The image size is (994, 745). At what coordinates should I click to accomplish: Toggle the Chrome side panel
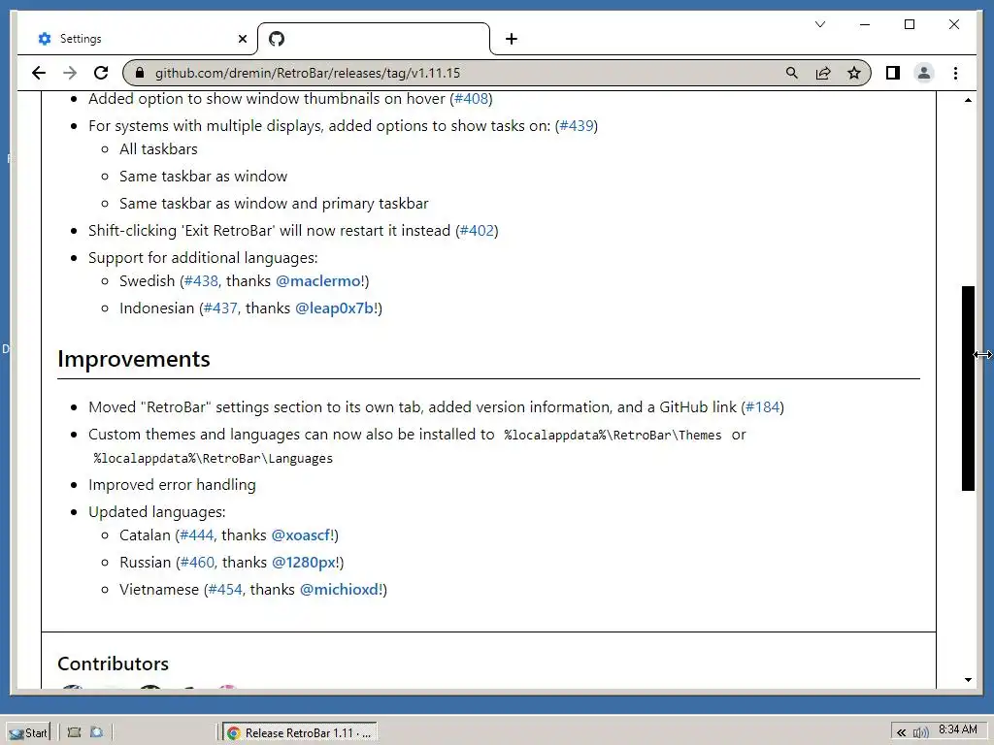pyautogui.click(x=893, y=73)
